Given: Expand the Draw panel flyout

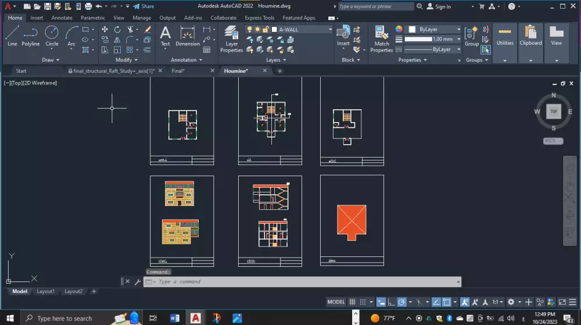Looking at the screenshot, I should click(51, 60).
